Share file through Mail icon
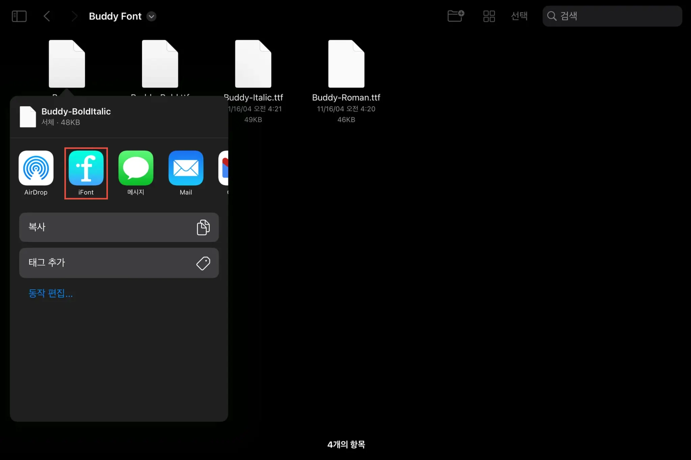This screenshot has height=460, width=691. [x=186, y=168]
